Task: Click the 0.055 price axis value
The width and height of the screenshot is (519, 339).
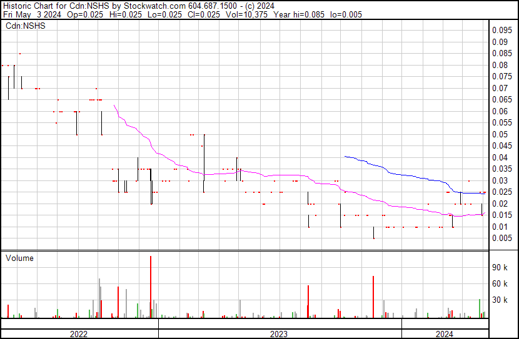Action: 502,122
